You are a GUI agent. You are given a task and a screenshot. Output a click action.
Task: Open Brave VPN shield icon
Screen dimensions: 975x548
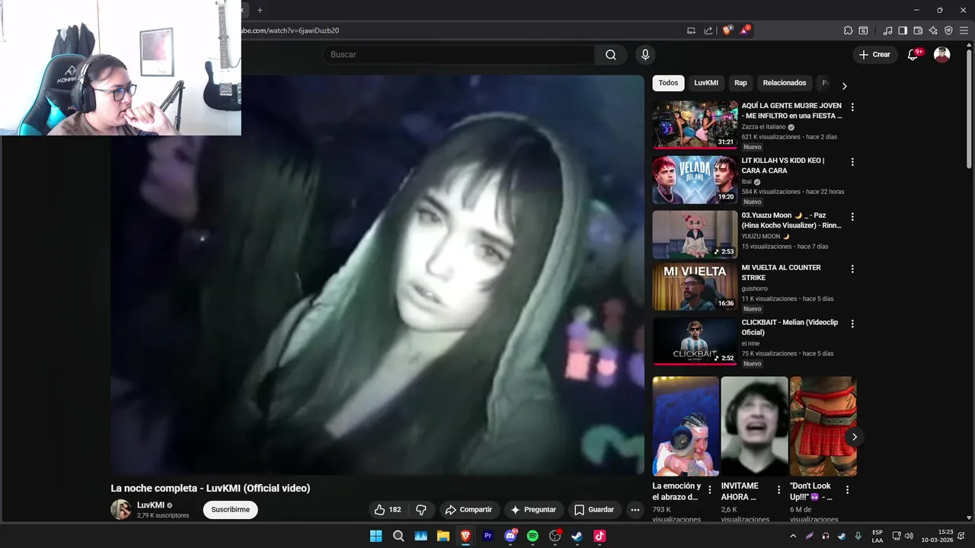(x=948, y=30)
